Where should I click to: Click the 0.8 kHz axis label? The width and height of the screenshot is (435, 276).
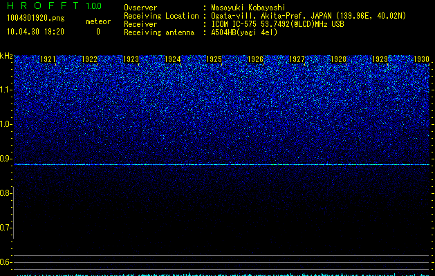(x=6, y=193)
